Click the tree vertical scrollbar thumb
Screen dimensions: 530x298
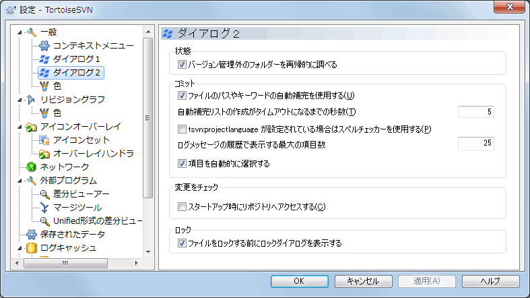(x=147, y=118)
